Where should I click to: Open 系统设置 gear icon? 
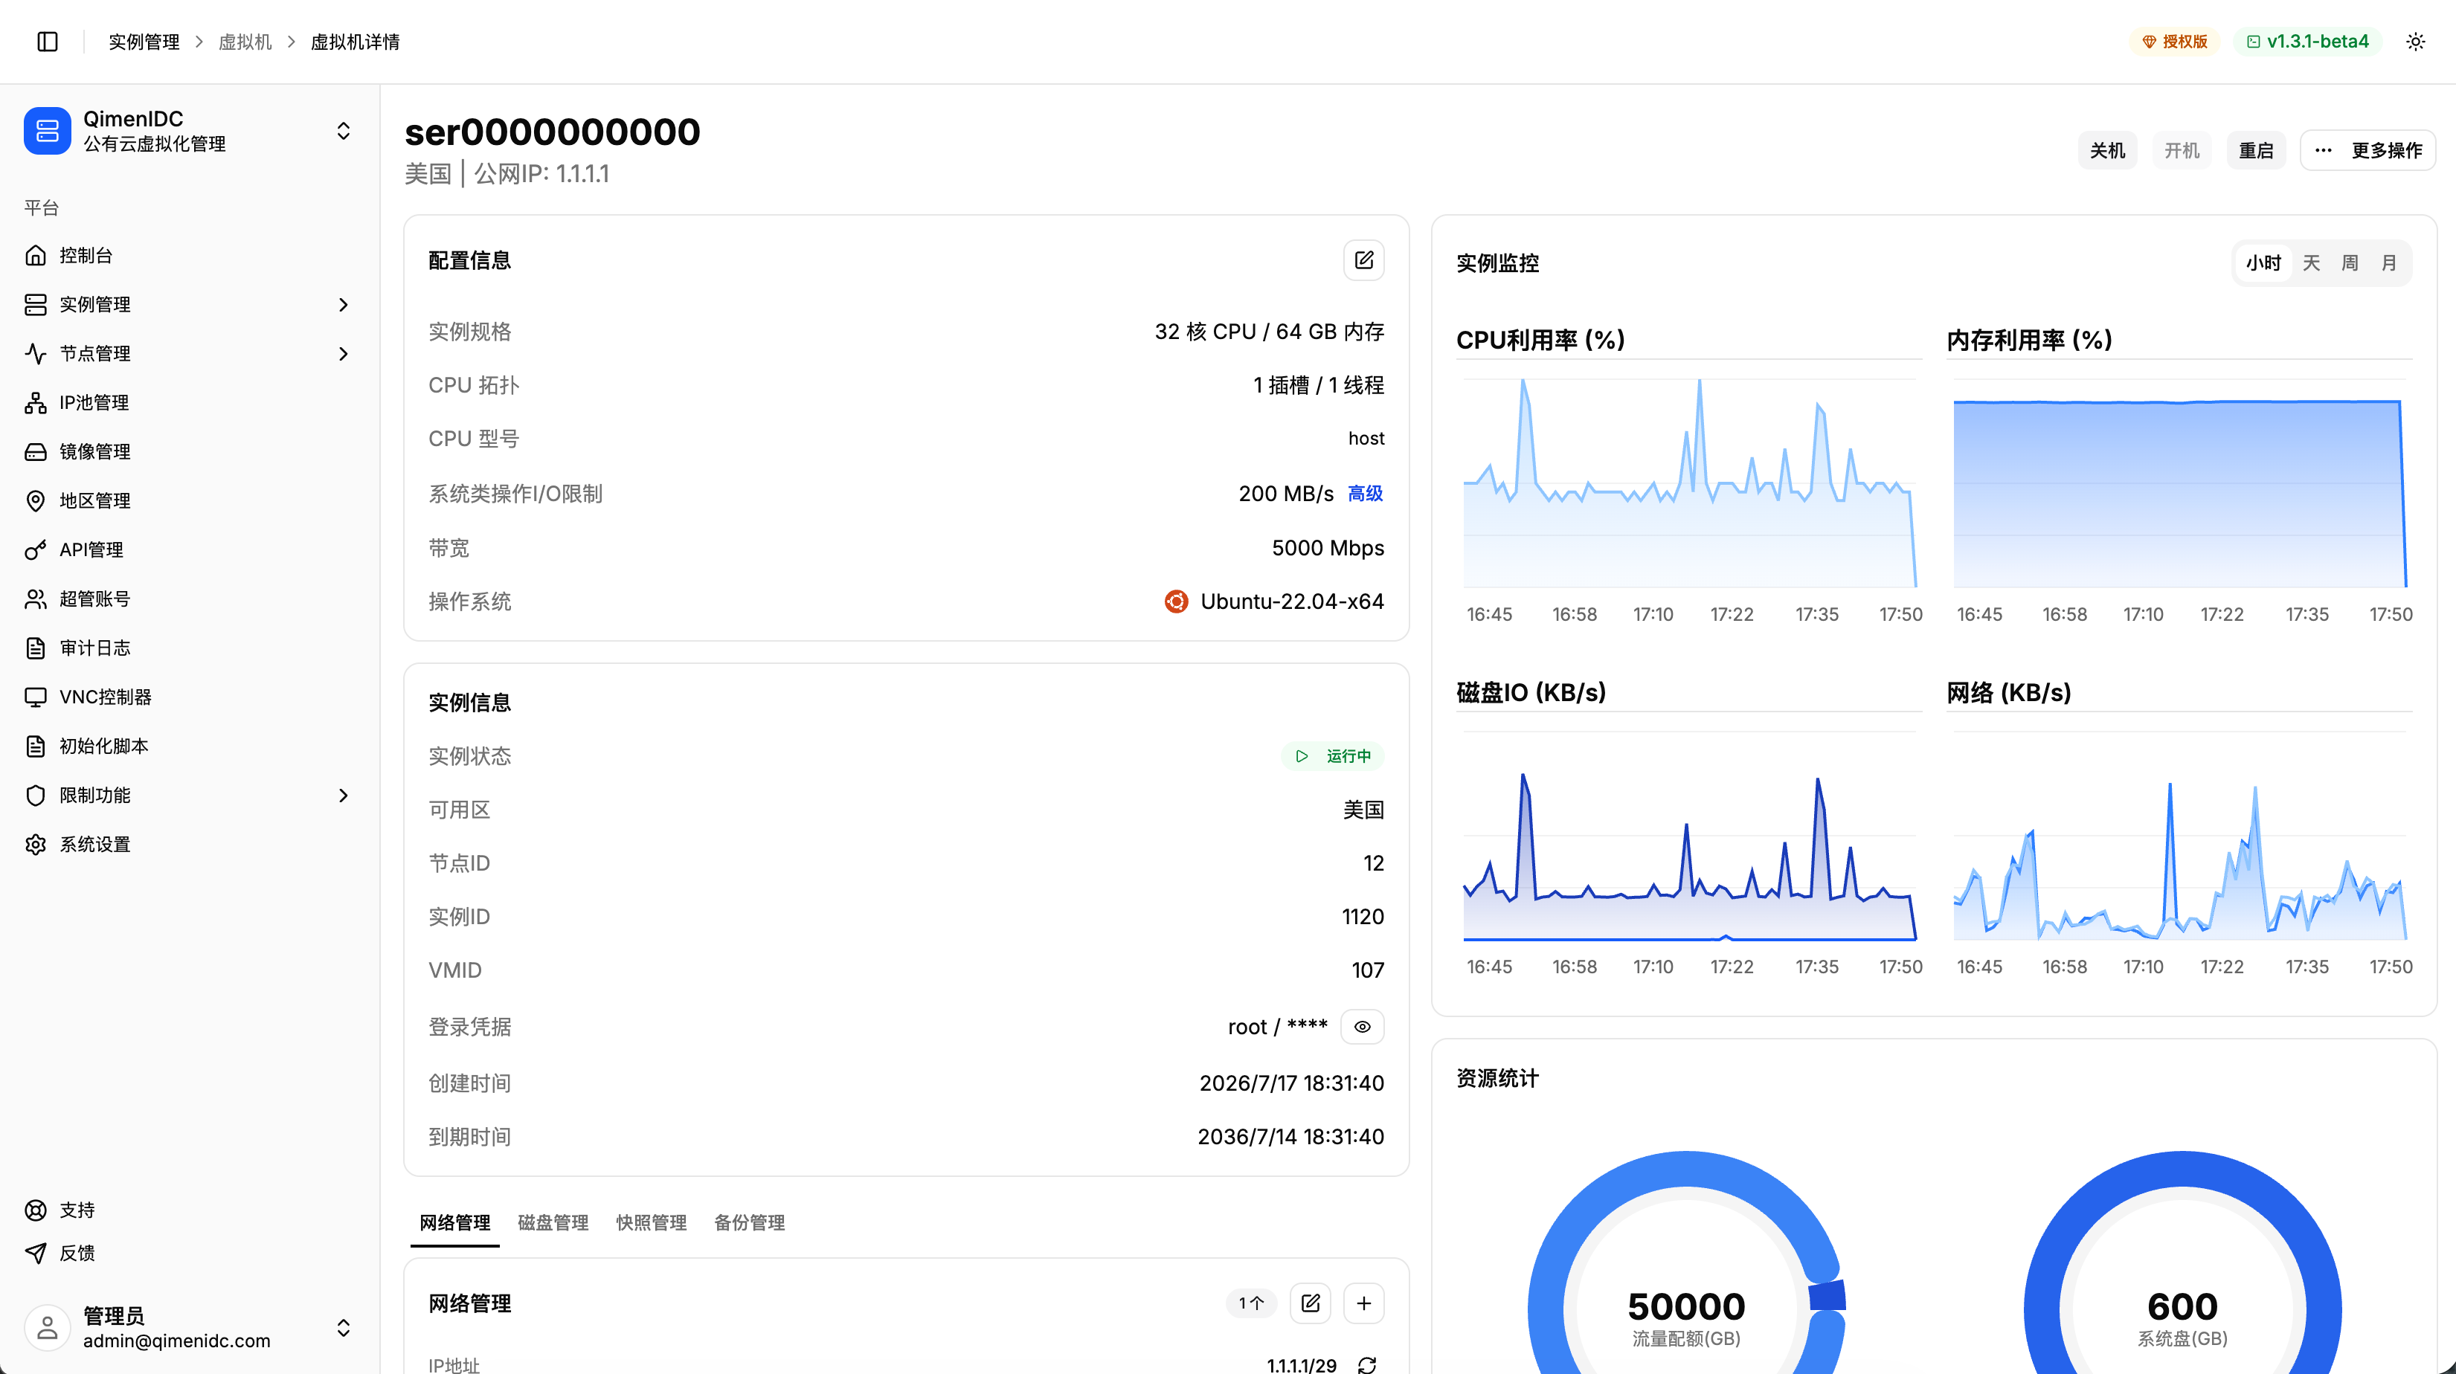(35, 844)
